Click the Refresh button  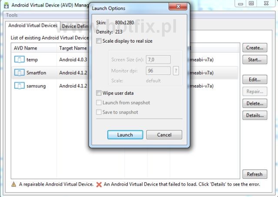[254, 174]
